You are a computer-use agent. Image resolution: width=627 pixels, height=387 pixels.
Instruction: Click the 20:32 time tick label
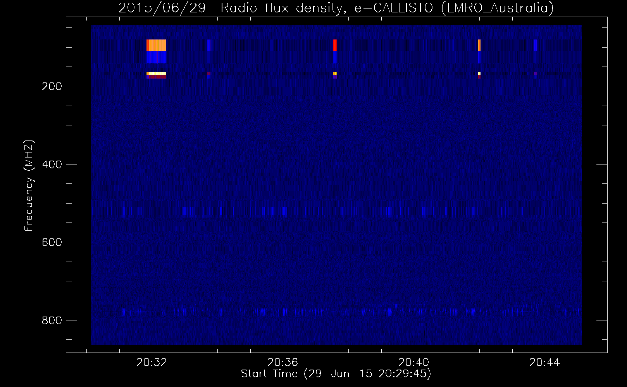coord(152,363)
